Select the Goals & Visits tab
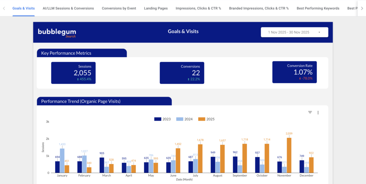366x184 pixels. click(x=24, y=8)
